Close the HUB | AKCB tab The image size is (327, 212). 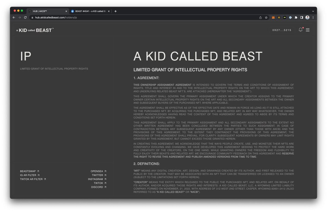(x=66, y=11)
